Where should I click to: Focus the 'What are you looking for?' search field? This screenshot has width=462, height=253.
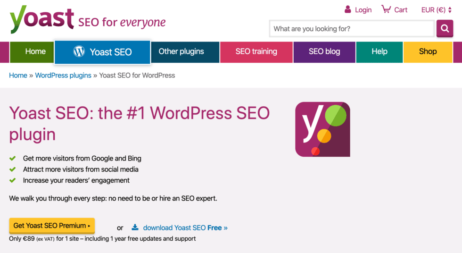tap(352, 29)
